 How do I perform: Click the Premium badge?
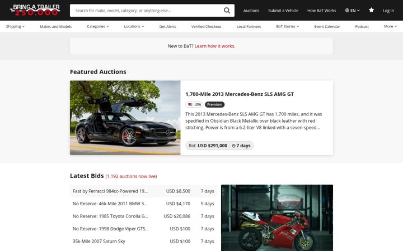click(x=214, y=104)
